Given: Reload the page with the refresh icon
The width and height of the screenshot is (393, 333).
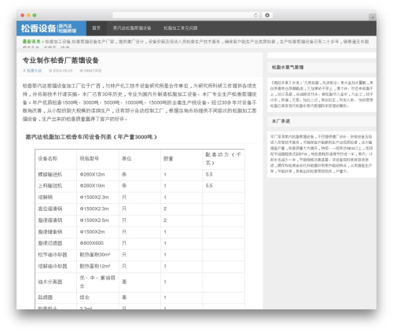Looking at the screenshot, I should (255, 15).
